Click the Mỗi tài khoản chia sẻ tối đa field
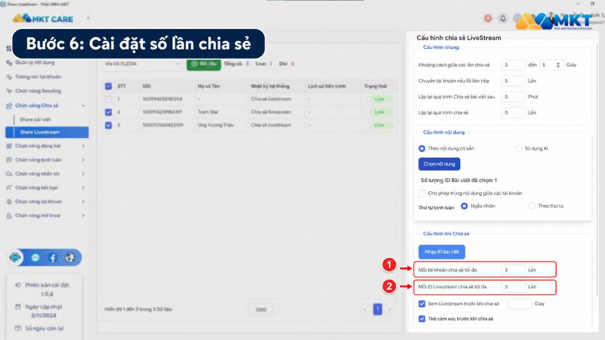 click(x=514, y=270)
